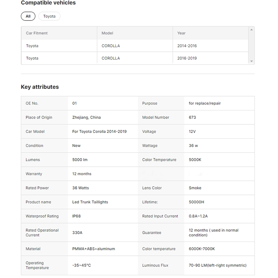
Task: Click the "PMMA+ABS+aluminum" material value
Action: click(93, 249)
